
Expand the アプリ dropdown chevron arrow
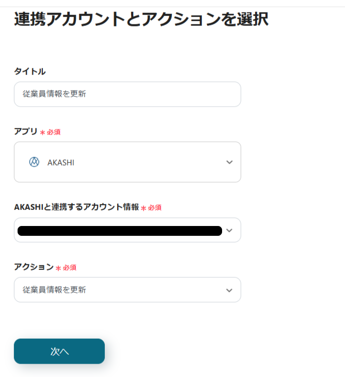click(x=229, y=162)
